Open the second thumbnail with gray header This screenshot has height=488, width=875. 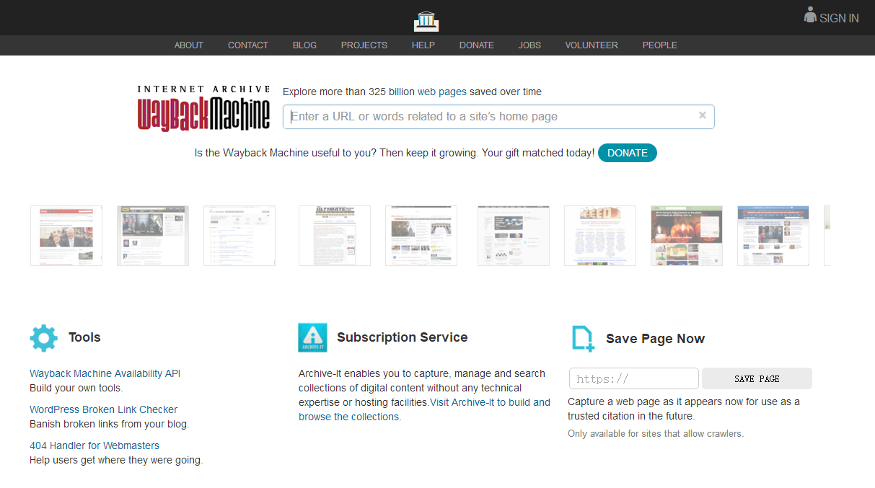153,236
